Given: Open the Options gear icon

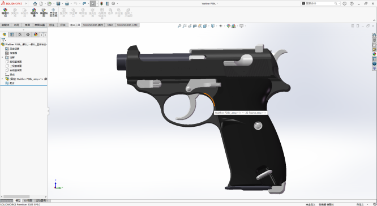Looking at the screenshot, I should (113, 3).
